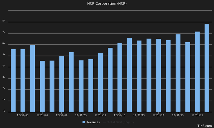Click the 1k y-axis label
The height and width of the screenshot is (128, 214).
(4, 100)
